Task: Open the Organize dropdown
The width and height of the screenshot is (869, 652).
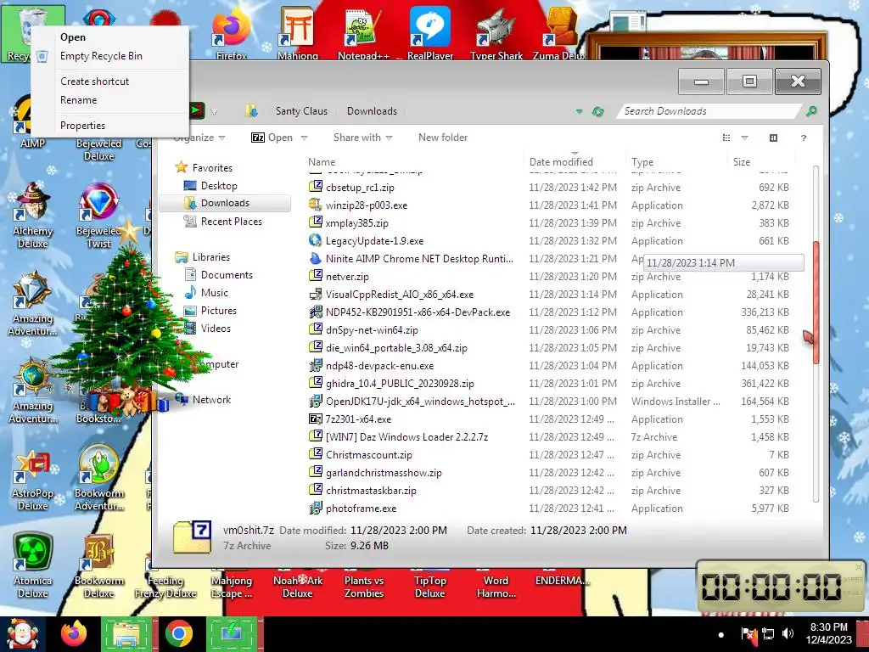Action: tap(199, 138)
